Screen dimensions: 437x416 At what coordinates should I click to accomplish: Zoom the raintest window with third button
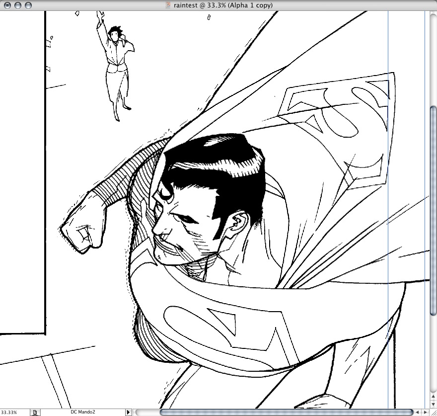coord(28,5)
